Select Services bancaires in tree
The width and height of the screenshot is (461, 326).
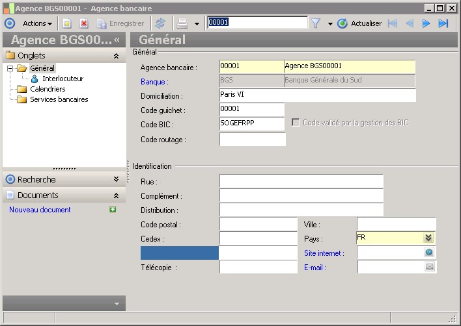pyautogui.click(x=59, y=99)
